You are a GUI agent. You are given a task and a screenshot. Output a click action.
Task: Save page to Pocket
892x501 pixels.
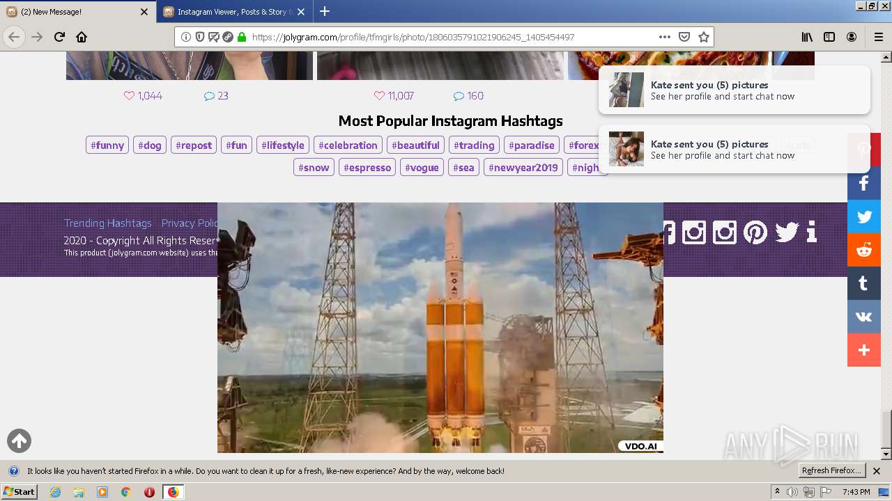[x=684, y=37]
